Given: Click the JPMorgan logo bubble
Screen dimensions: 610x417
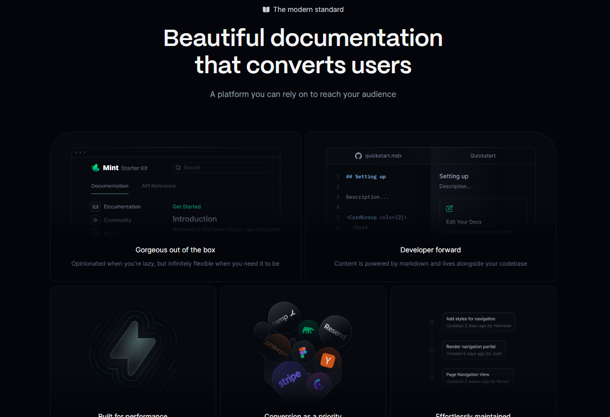Looking at the screenshot, I should click(276, 348).
